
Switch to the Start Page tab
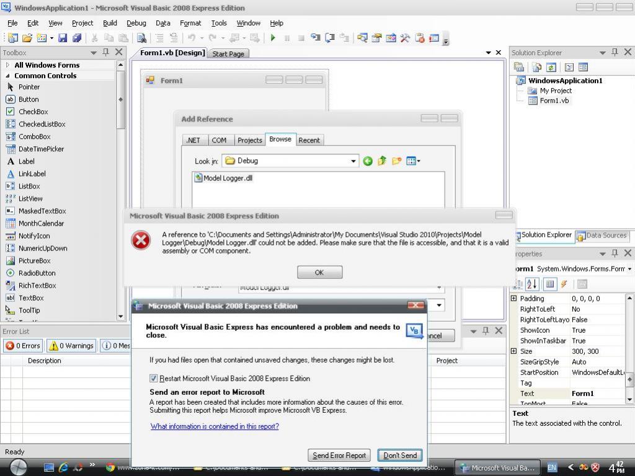tap(228, 54)
